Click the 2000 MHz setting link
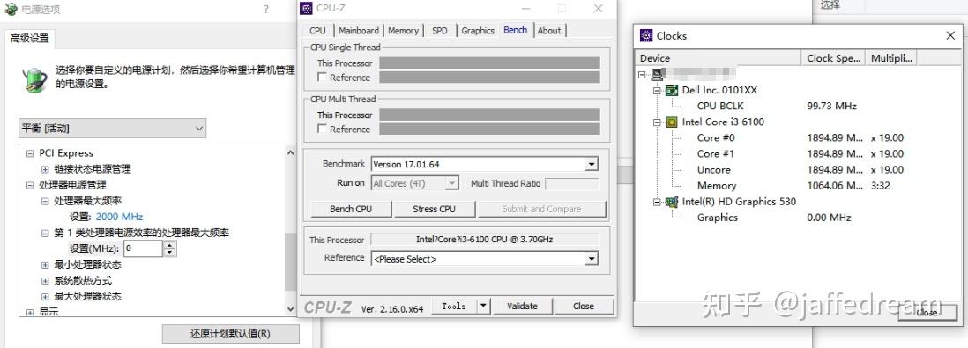968x348 pixels. [x=119, y=217]
